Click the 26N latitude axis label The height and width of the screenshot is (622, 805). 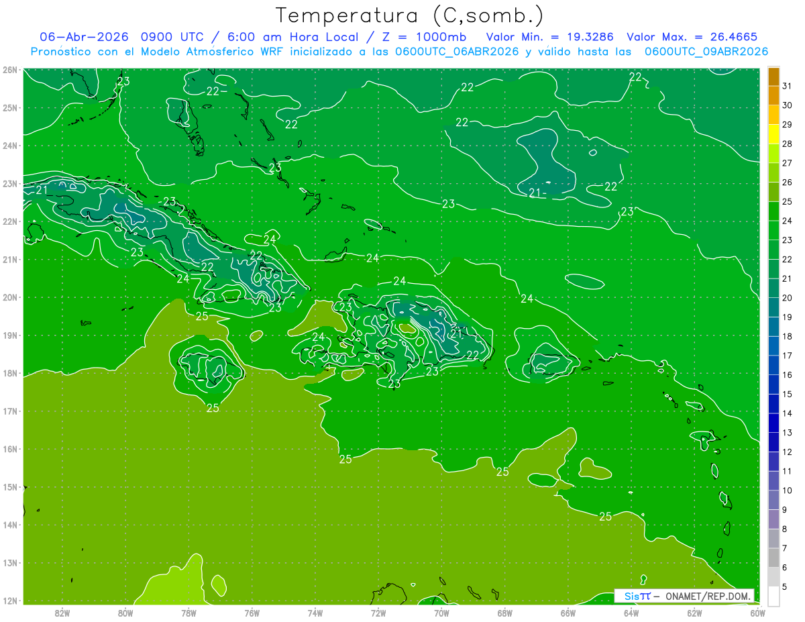[x=9, y=70]
